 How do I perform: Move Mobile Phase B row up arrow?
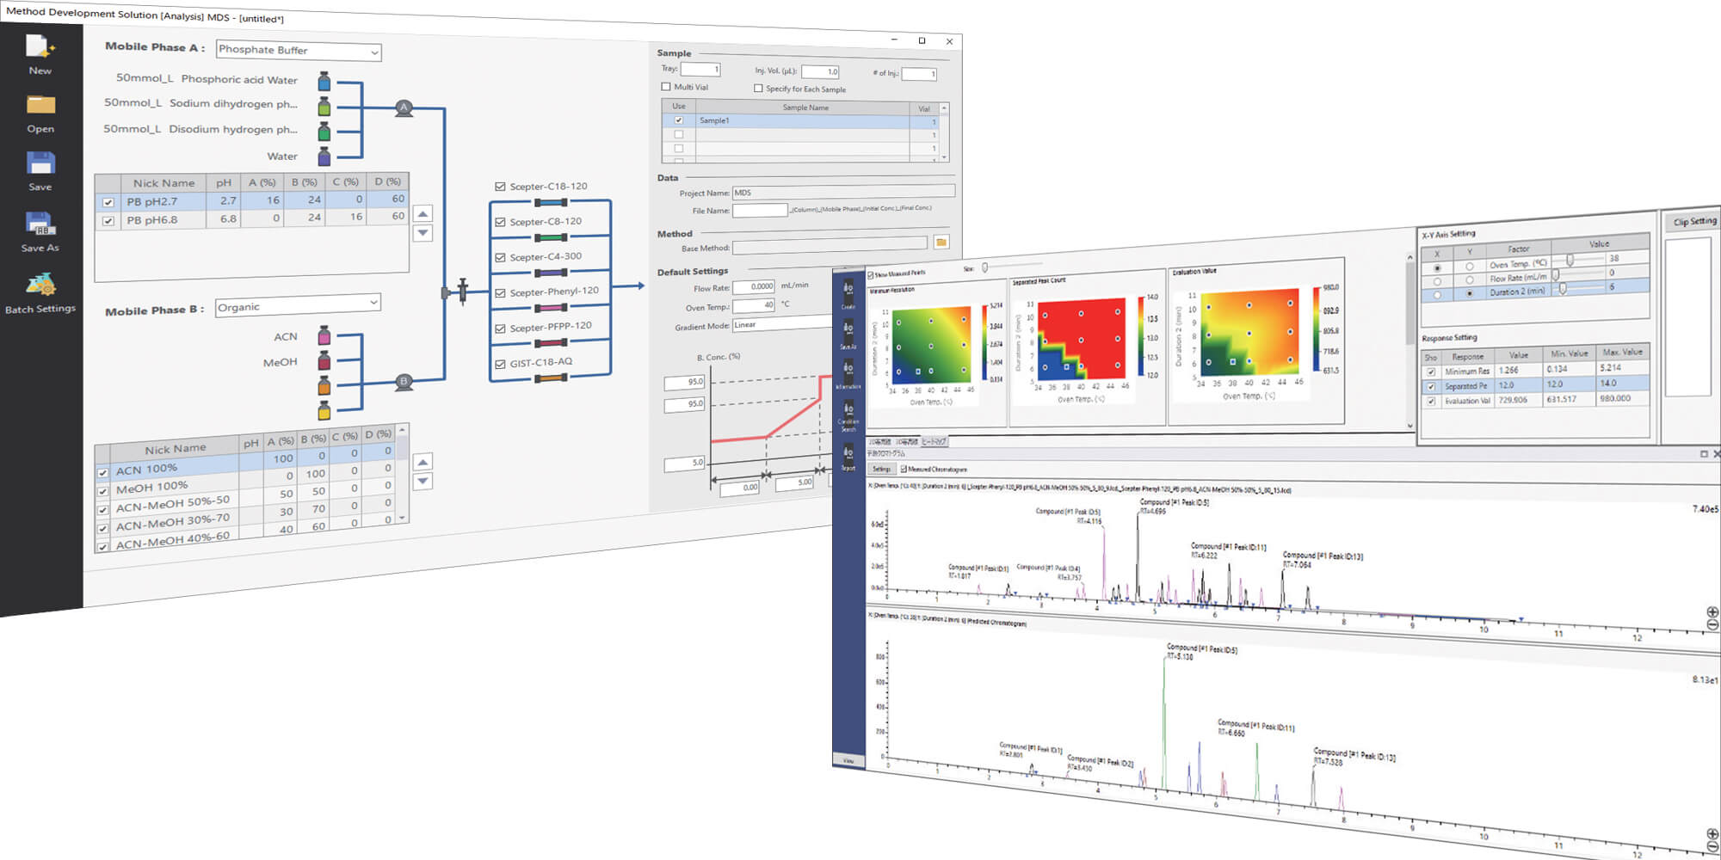pos(423,462)
